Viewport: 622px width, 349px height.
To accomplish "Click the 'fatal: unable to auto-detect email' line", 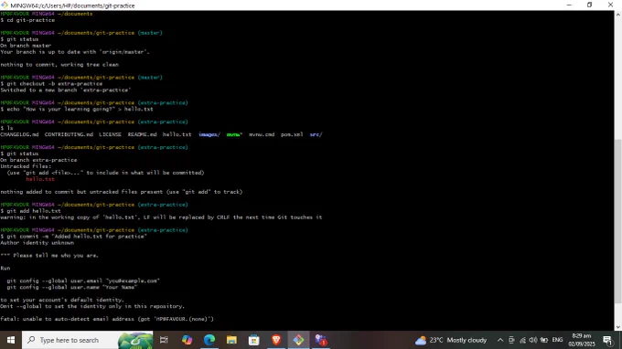I will (x=107, y=319).
